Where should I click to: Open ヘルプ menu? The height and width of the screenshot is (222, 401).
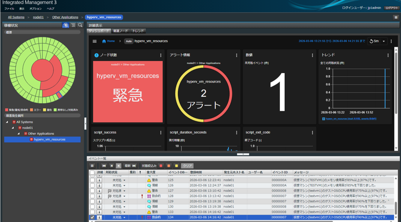click(50, 9)
